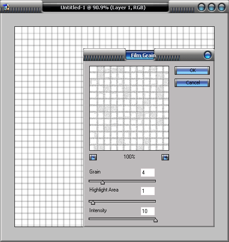Click the last round window control button
229x242 pixels.
(x=222, y=7)
